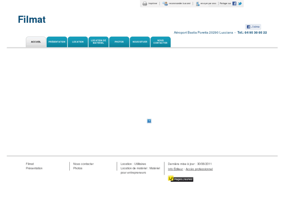Open the Photos tab
This screenshot has width=285, height=213.
coord(119,42)
